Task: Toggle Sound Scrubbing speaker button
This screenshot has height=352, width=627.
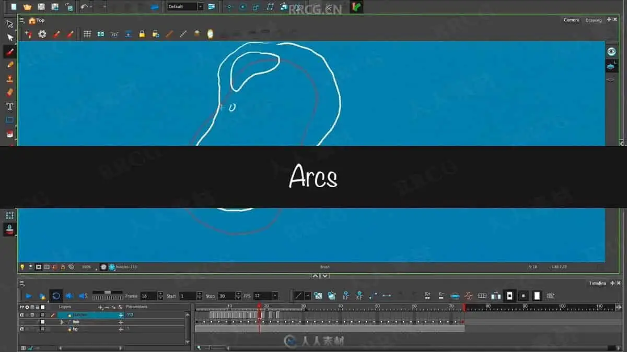Action: click(x=83, y=296)
